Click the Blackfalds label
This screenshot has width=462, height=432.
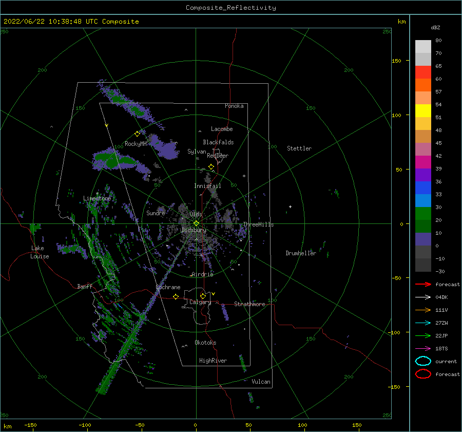(218, 142)
